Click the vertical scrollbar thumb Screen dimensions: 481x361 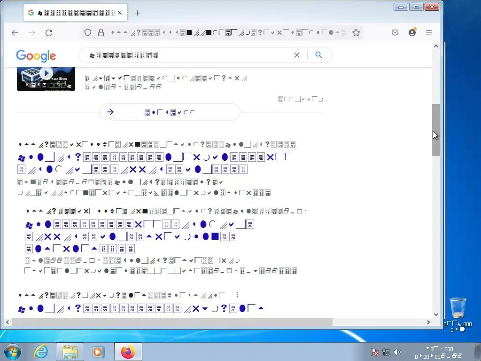pyautogui.click(x=436, y=130)
